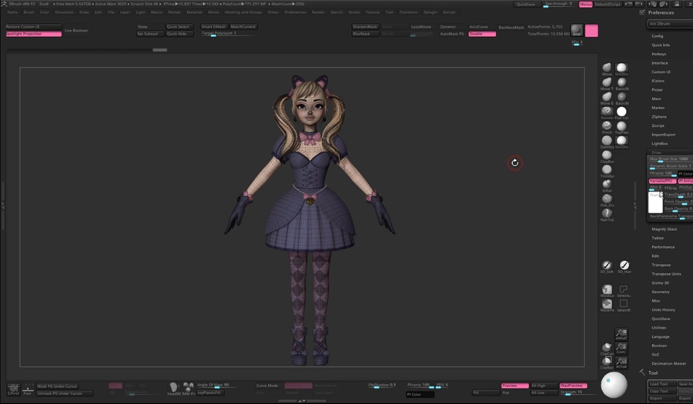The height and width of the screenshot is (404, 693).
Task: Open the Stroke menu
Action: click(x=353, y=12)
